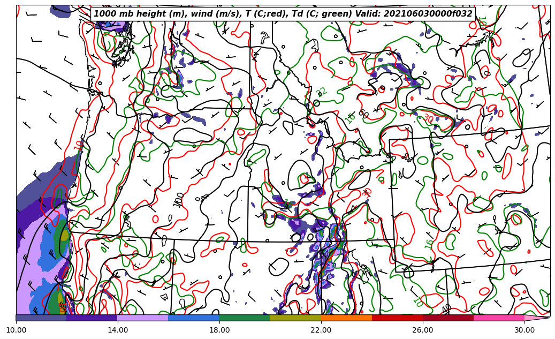This screenshot has height=339, width=555.
Task: Pick the light lavender 14–16 colorbar segment
Action: [x=143, y=318]
